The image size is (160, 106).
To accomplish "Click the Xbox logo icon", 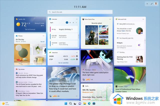I will tap(83, 19).
